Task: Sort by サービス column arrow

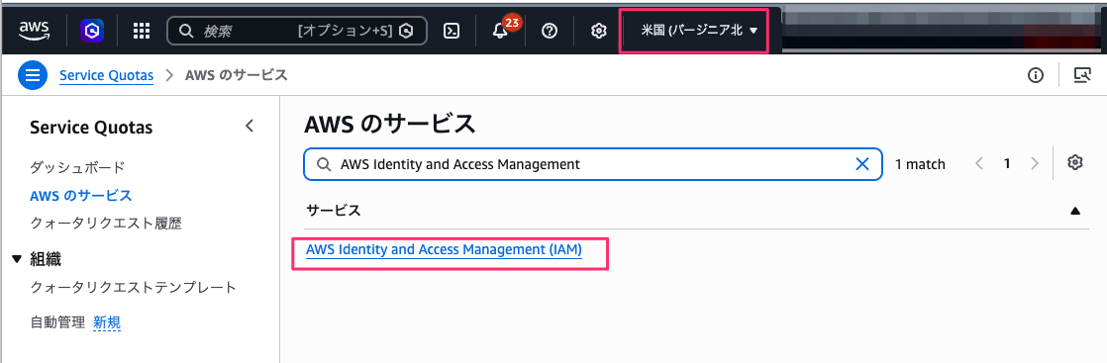Action: [x=1075, y=210]
